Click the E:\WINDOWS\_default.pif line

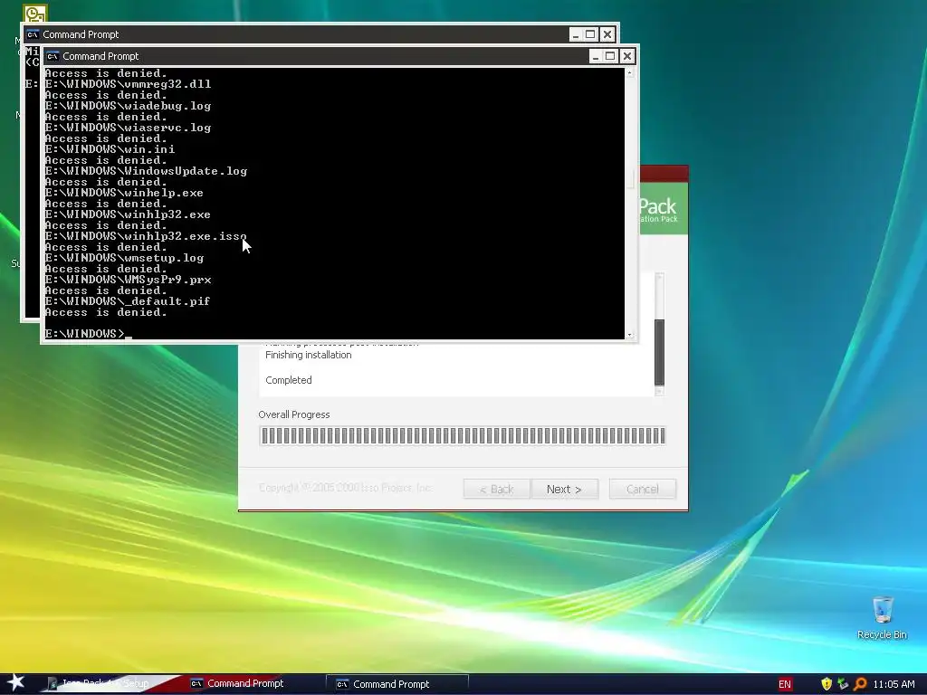click(x=128, y=301)
